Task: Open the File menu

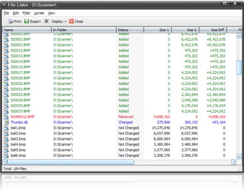Action: coord(6,13)
